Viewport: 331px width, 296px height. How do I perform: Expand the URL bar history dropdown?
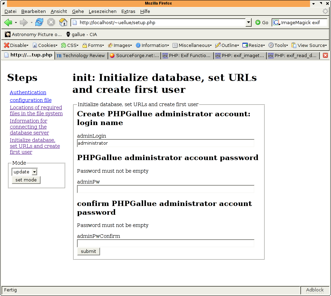[x=248, y=22]
